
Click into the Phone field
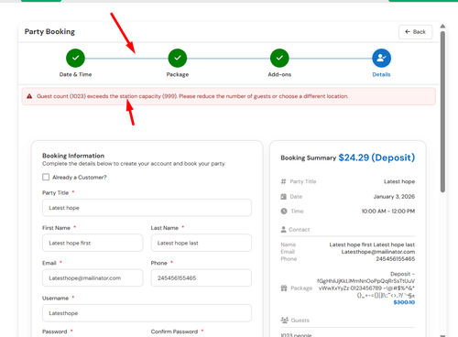[x=202, y=278]
